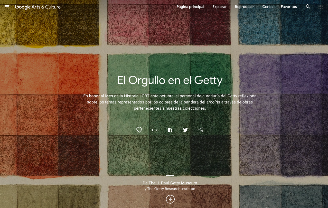
Task: Copy the story link with the chain icon
Action: [155, 130]
